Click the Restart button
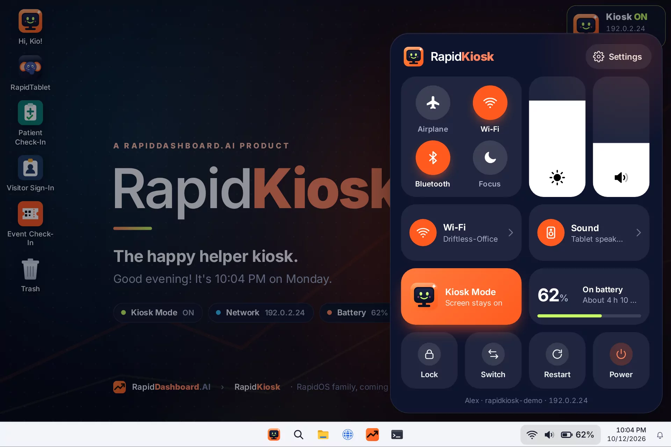671x447 pixels. (x=557, y=360)
